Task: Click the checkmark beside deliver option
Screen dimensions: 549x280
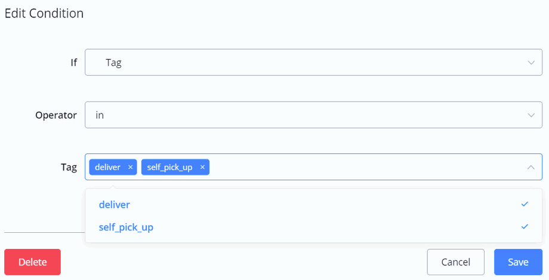Action: coord(525,204)
